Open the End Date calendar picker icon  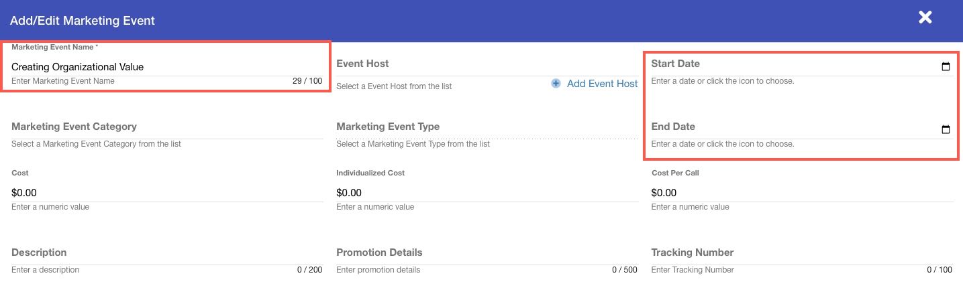tap(946, 129)
